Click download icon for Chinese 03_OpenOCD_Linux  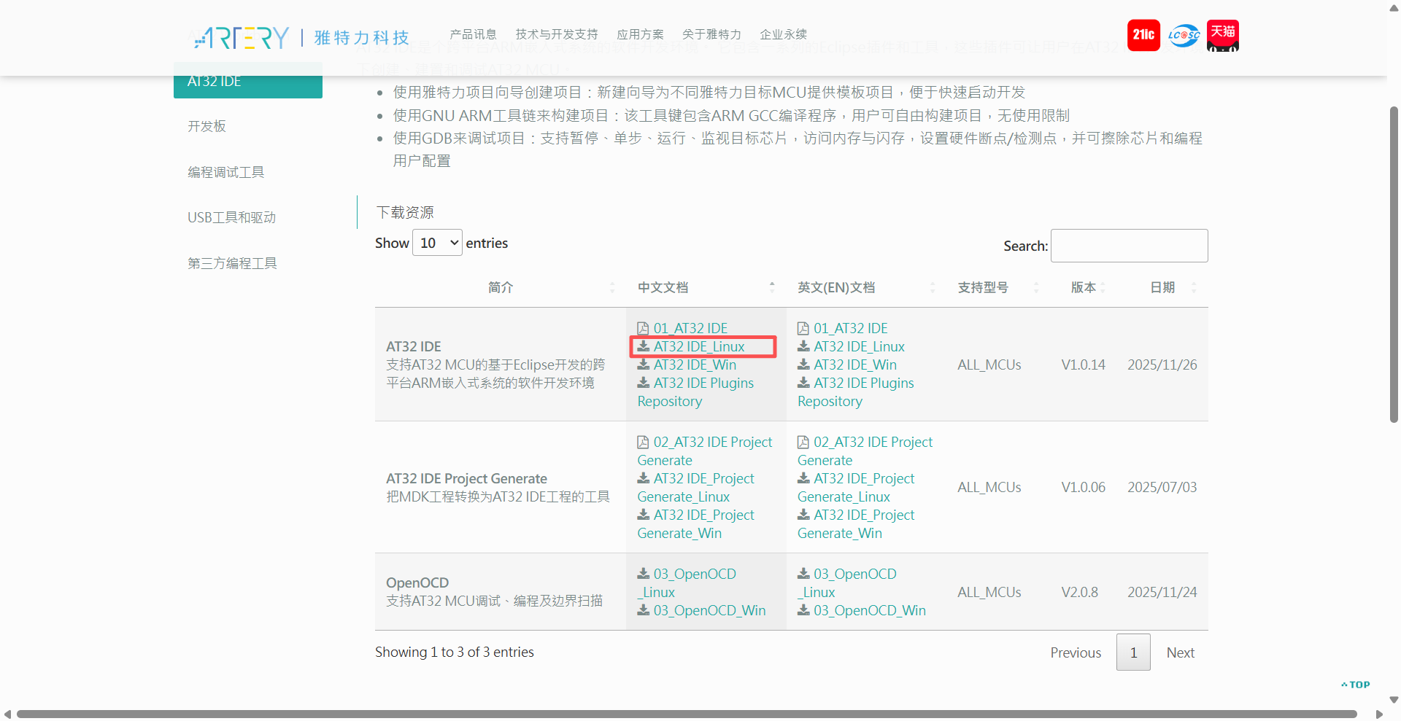(x=644, y=573)
